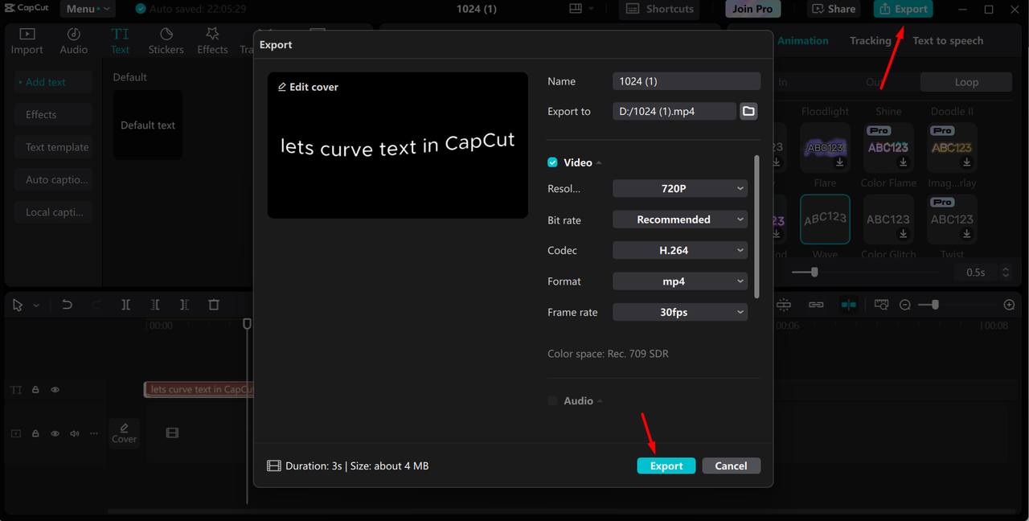
Task: Enable the Audio export checkbox
Action: [x=552, y=400]
